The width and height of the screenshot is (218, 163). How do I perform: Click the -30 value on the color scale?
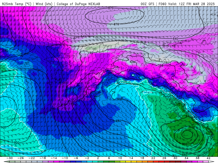click(x=10, y=158)
